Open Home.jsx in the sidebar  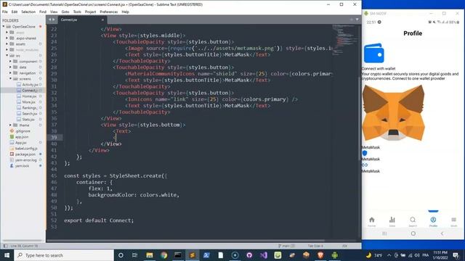pyautogui.click(x=29, y=96)
